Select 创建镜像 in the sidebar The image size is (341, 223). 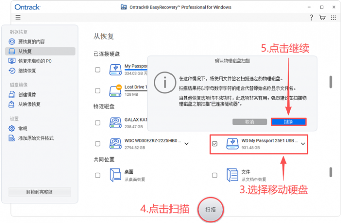(40, 95)
